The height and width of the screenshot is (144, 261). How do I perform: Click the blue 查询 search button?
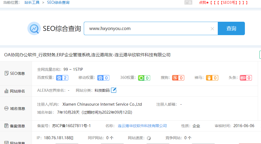tap(231, 28)
